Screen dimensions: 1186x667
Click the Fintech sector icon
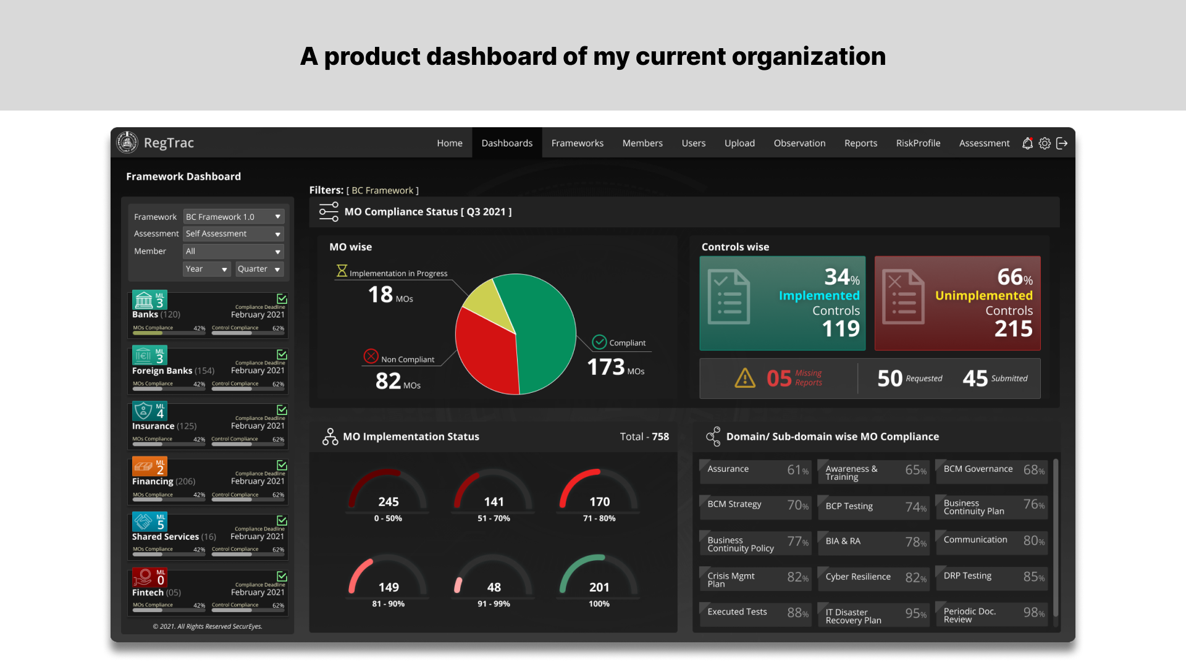pyautogui.click(x=143, y=577)
